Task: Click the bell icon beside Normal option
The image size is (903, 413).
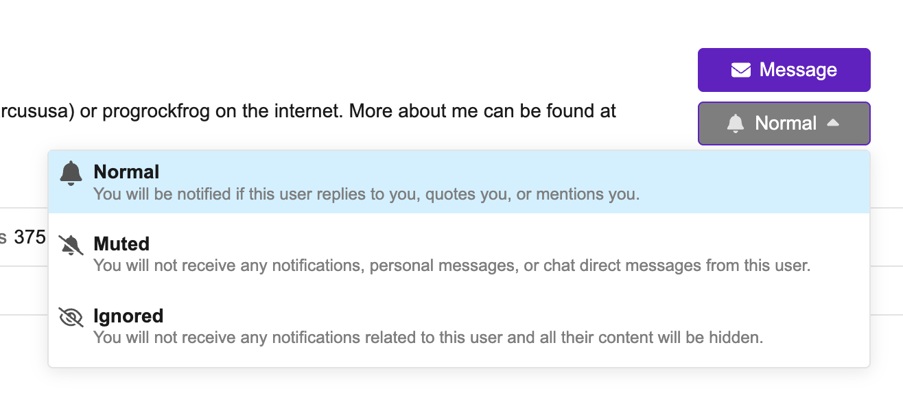Action: pyautogui.click(x=71, y=174)
